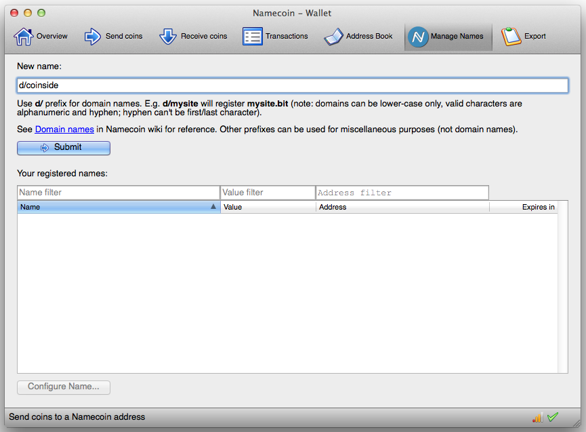The image size is (586, 432).
Task: Click the Manage Names N icon
Action: [418, 37]
